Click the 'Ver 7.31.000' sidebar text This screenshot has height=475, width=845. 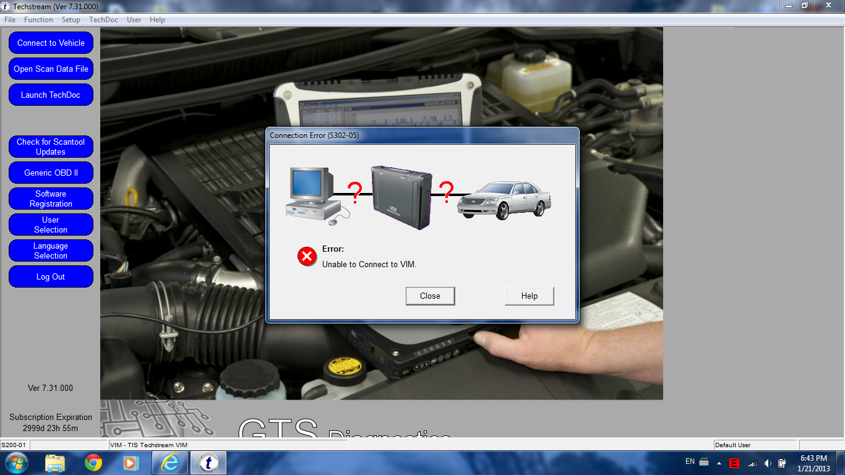(50, 388)
